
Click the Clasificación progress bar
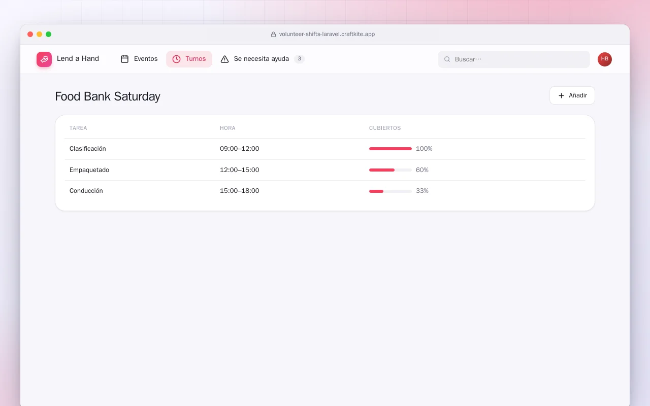click(391, 149)
